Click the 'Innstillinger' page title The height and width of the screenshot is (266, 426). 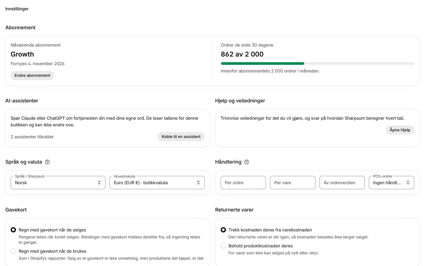17,9
